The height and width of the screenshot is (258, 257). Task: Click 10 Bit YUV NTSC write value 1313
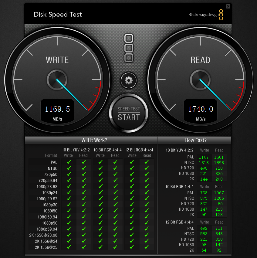pyautogui.click(x=204, y=163)
